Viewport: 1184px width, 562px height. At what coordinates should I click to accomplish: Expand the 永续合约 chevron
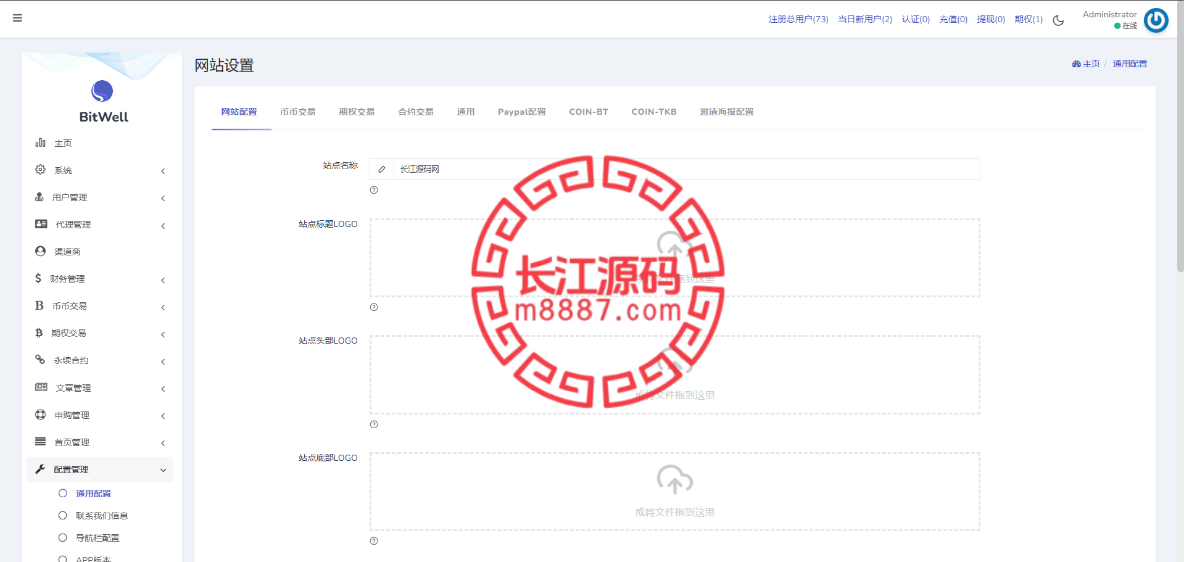click(x=163, y=362)
